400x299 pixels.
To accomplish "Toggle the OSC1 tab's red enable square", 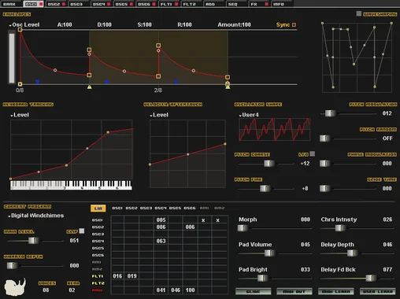I will pyautogui.click(x=41, y=4).
